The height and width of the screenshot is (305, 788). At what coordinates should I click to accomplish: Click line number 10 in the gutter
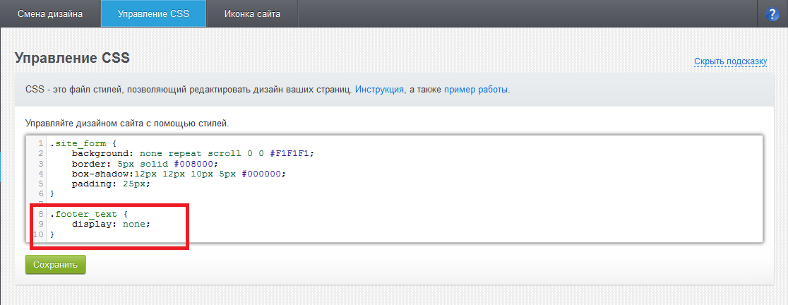[x=39, y=234]
